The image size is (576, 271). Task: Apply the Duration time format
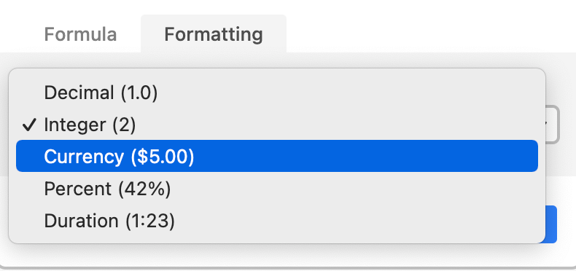pyautogui.click(x=277, y=221)
